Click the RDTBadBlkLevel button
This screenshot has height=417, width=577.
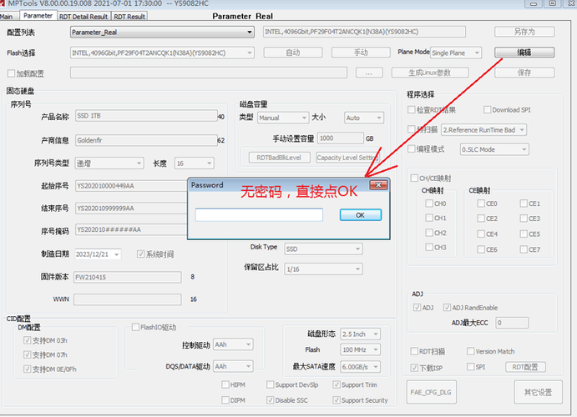279,158
